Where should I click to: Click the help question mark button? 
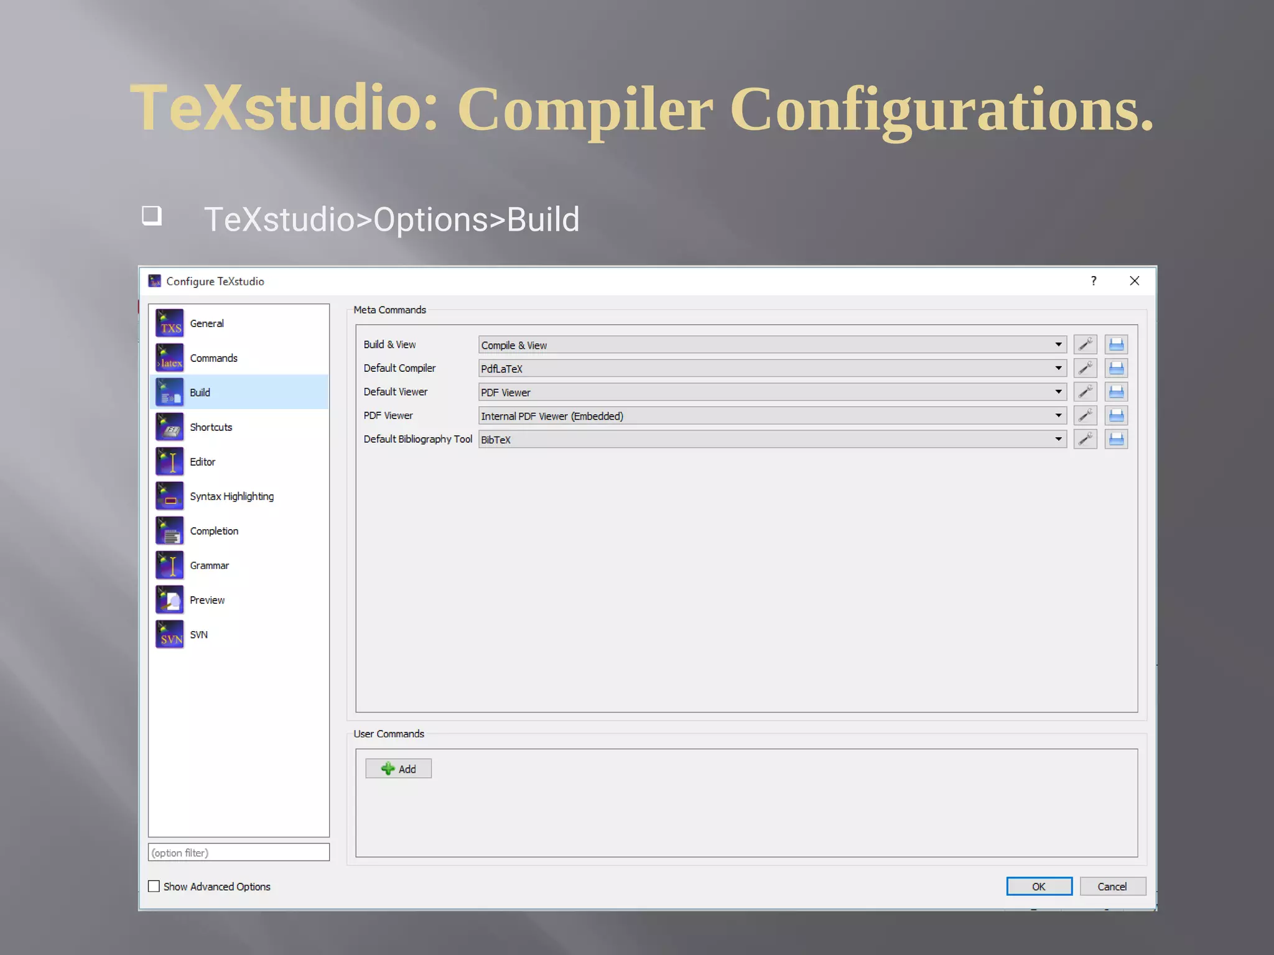1094,281
